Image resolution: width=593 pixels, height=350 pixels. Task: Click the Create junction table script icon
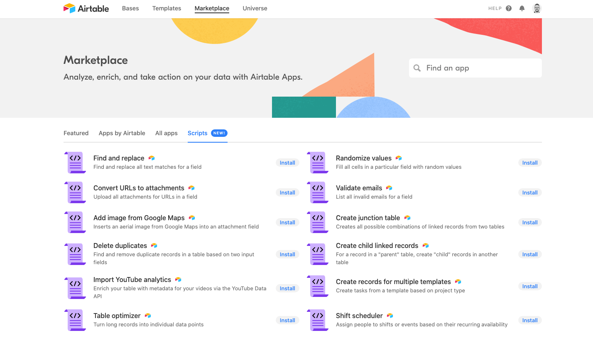point(318,222)
